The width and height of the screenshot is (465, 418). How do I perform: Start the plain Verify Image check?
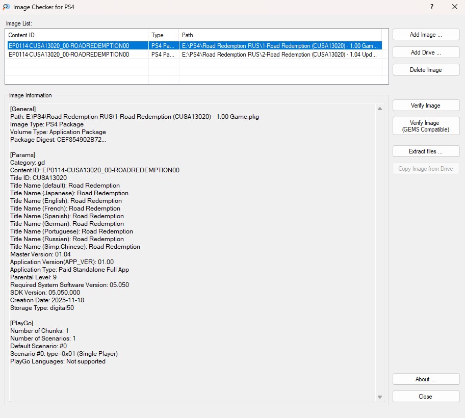click(x=426, y=106)
